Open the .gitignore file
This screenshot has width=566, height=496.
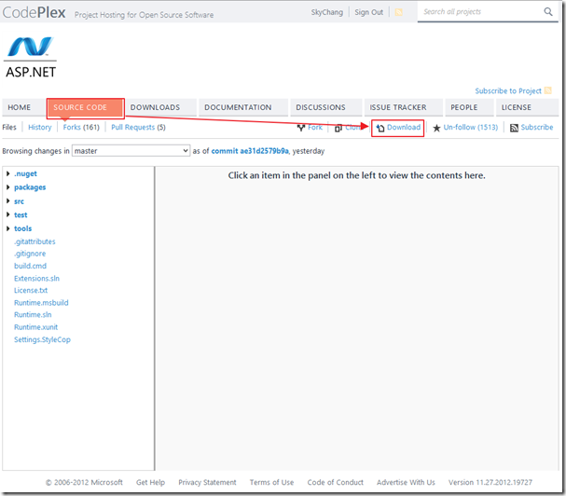click(x=30, y=254)
